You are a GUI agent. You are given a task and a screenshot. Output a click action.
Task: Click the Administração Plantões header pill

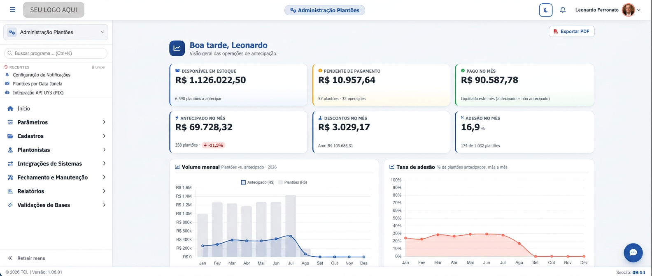[324, 10]
